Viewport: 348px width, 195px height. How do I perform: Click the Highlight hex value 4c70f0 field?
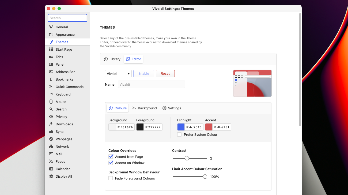coord(194,127)
